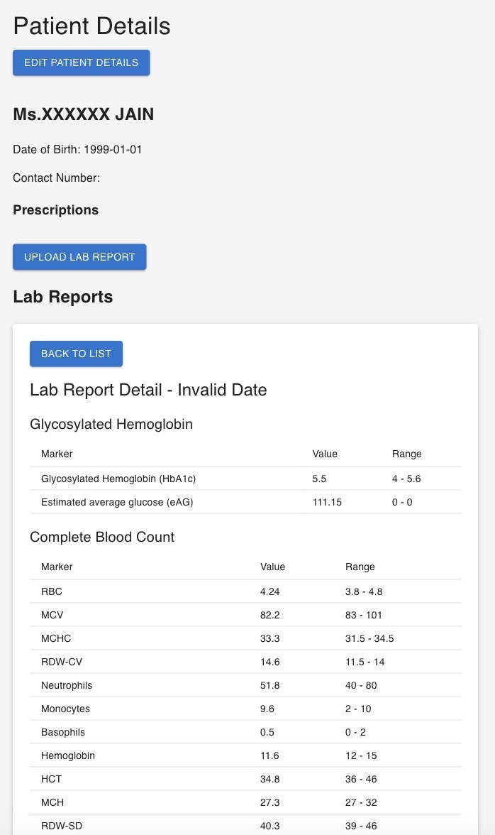Click the Lab Reports heading
Screen dimensions: 495x835
[62, 297]
